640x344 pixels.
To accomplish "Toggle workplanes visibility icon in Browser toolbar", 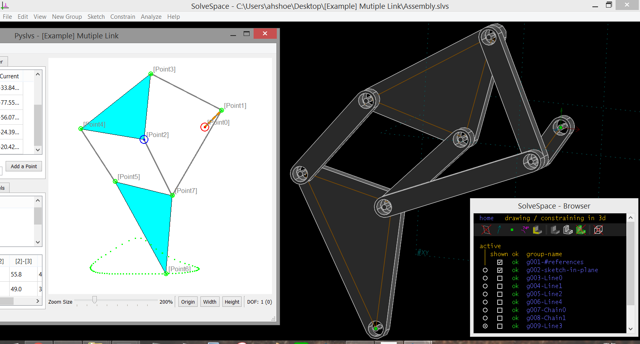I will point(486,230).
